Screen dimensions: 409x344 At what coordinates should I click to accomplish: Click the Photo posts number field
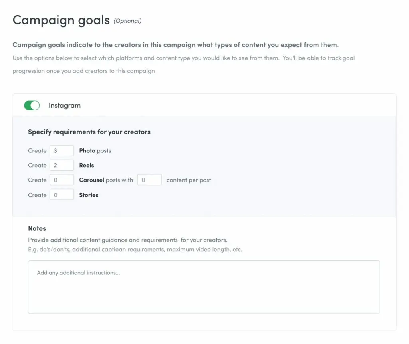[62, 151]
